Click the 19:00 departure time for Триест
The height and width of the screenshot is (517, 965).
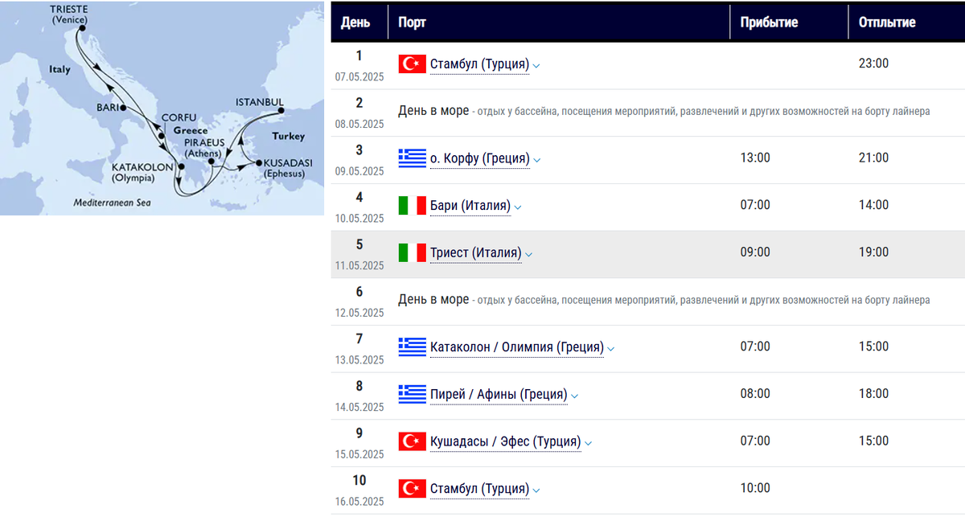(873, 252)
